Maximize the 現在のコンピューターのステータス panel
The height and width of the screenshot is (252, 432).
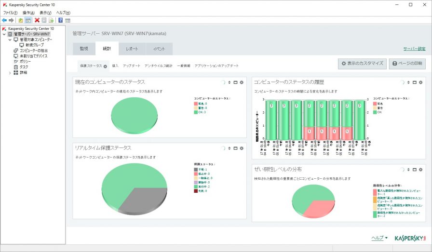(236, 82)
